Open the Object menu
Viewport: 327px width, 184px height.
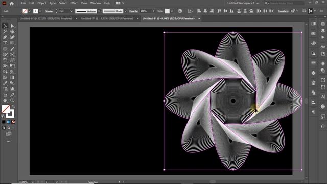click(42, 3)
